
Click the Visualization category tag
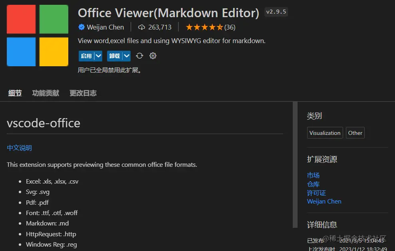tap(325, 132)
